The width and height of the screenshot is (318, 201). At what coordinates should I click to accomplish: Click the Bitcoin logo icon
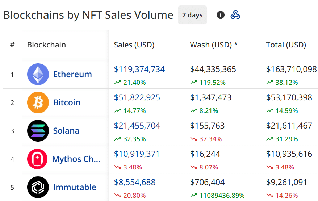(x=38, y=102)
